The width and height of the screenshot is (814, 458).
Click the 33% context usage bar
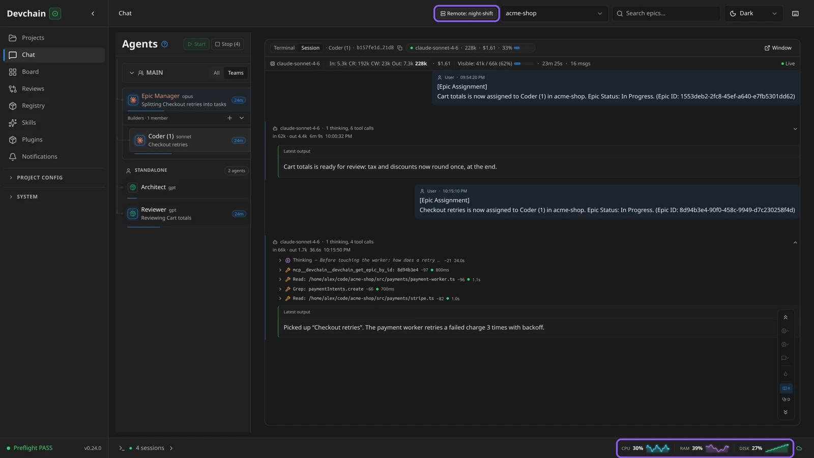tap(524, 48)
